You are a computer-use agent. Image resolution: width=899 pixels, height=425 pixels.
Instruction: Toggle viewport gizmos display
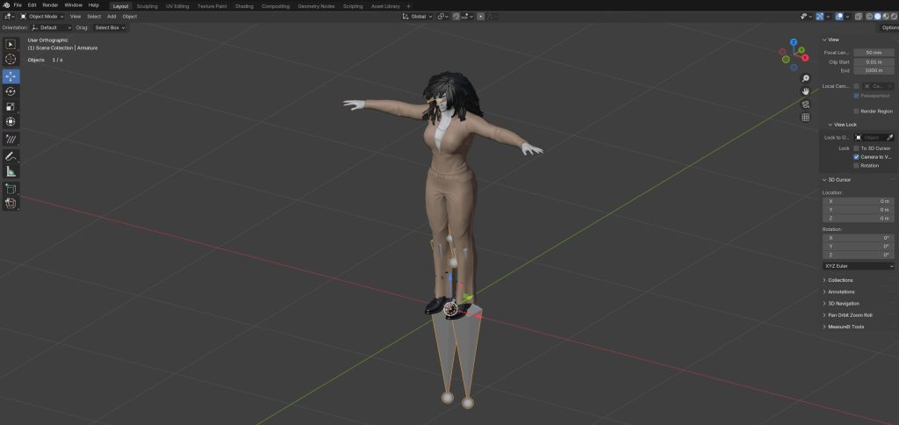coord(819,17)
